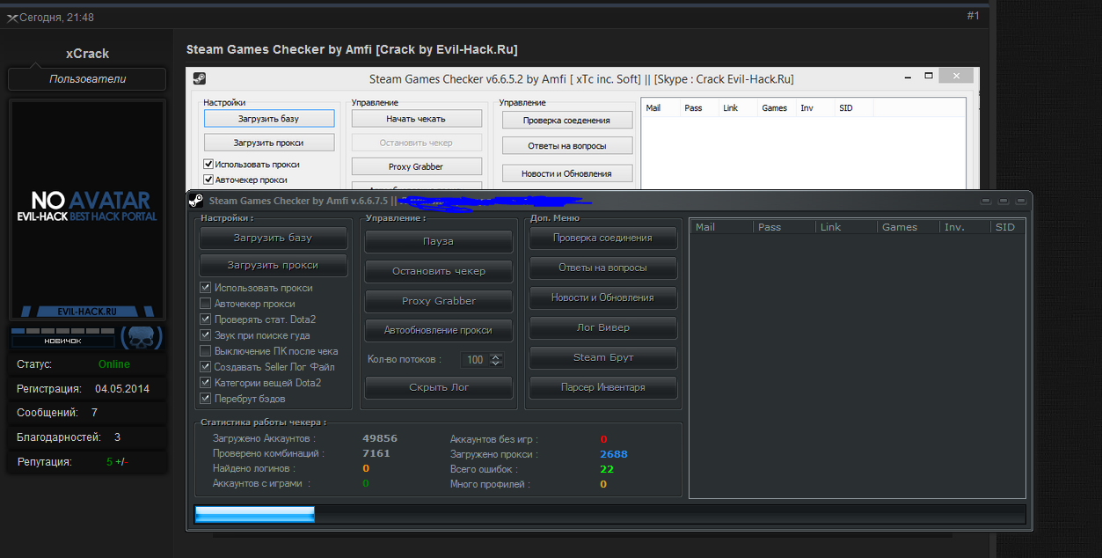Open Парсер Инвентаря button
This screenshot has height=558, width=1102.
[602, 387]
